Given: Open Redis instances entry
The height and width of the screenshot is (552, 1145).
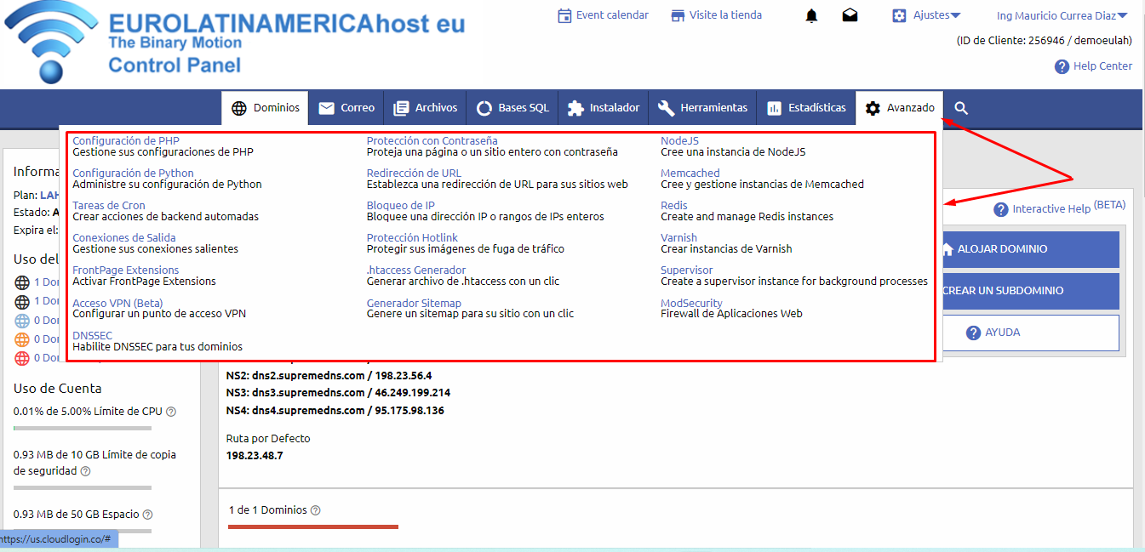Looking at the screenshot, I should click(x=674, y=206).
